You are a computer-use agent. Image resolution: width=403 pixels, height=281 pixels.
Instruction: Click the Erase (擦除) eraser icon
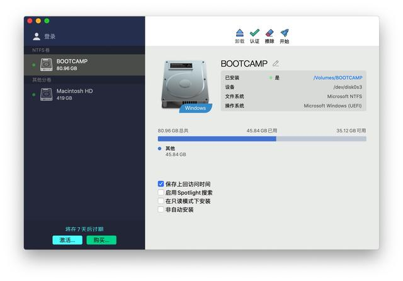(x=270, y=33)
